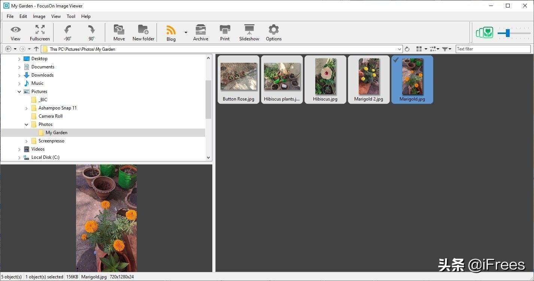This screenshot has width=534, height=281.
Task: Select the Camera Roll folder
Action: (50, 116)
